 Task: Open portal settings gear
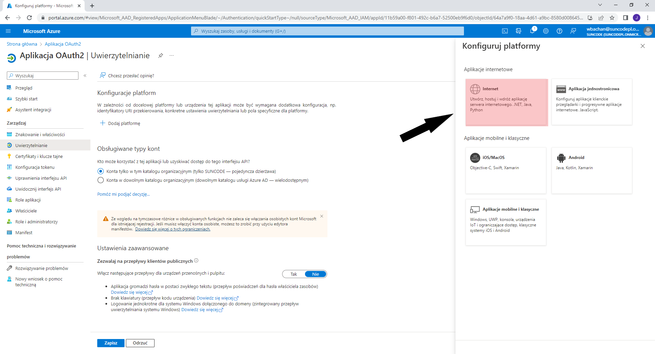546,31
